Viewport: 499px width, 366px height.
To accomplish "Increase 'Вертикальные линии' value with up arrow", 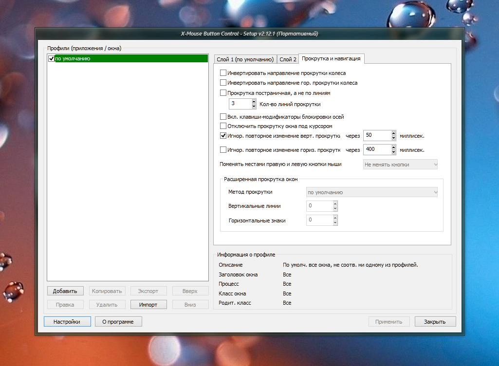I will click(x=335, y=204).
